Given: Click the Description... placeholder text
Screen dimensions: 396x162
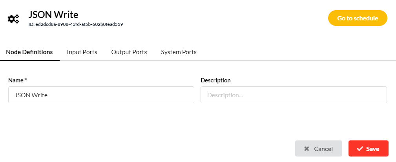Looking at the screenshot, I should click(x=225, y=95).
